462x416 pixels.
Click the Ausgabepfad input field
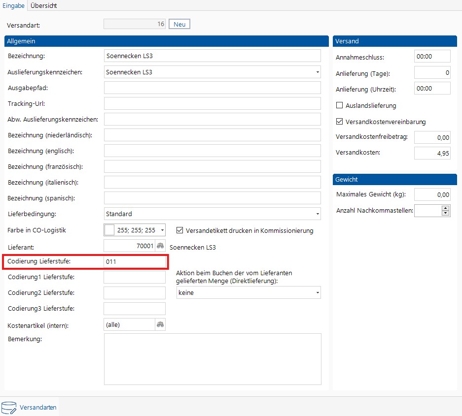(x=212, y=88)
